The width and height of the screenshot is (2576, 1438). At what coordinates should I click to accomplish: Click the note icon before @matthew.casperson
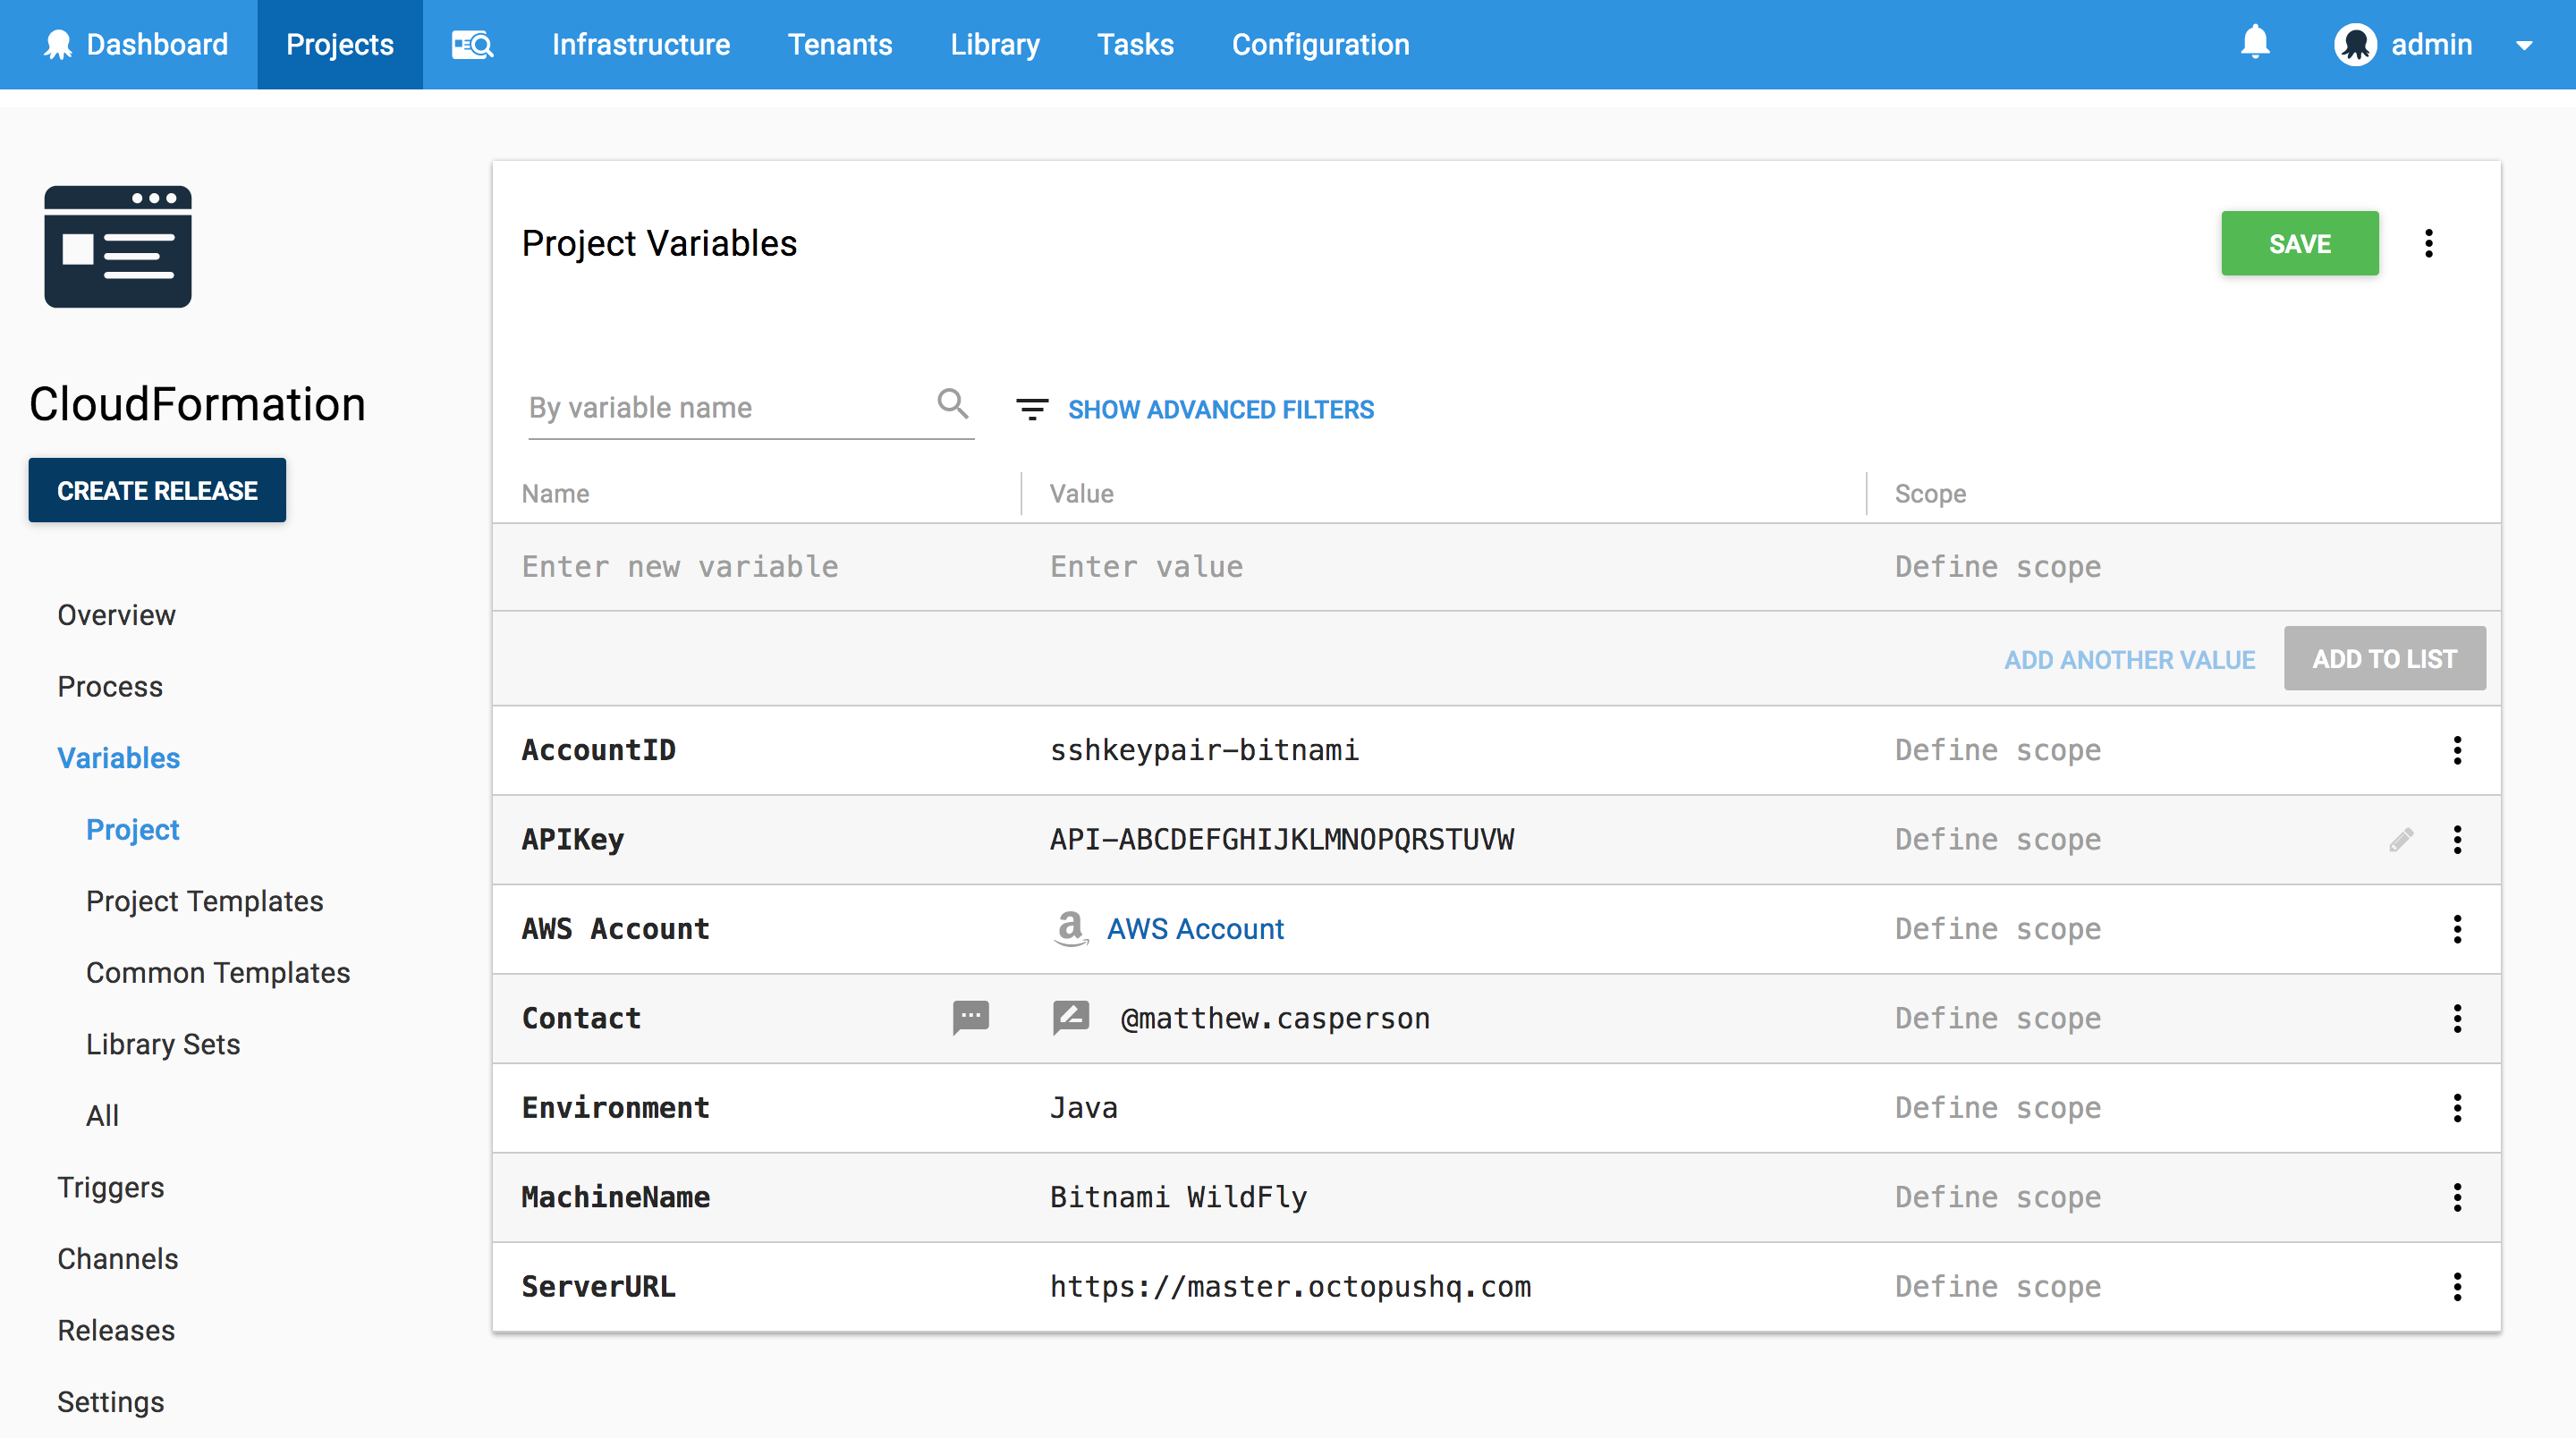[1070, 1018]
